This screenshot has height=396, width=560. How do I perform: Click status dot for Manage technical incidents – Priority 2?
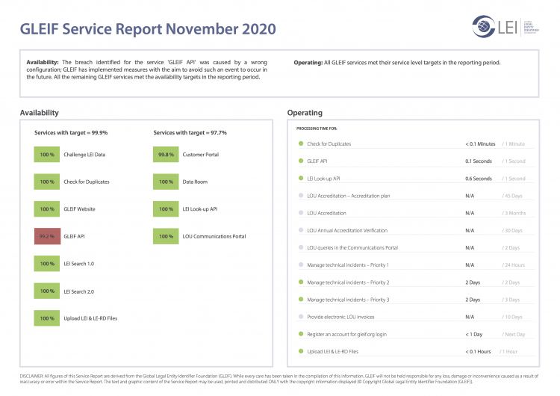[x=300, y=282]
